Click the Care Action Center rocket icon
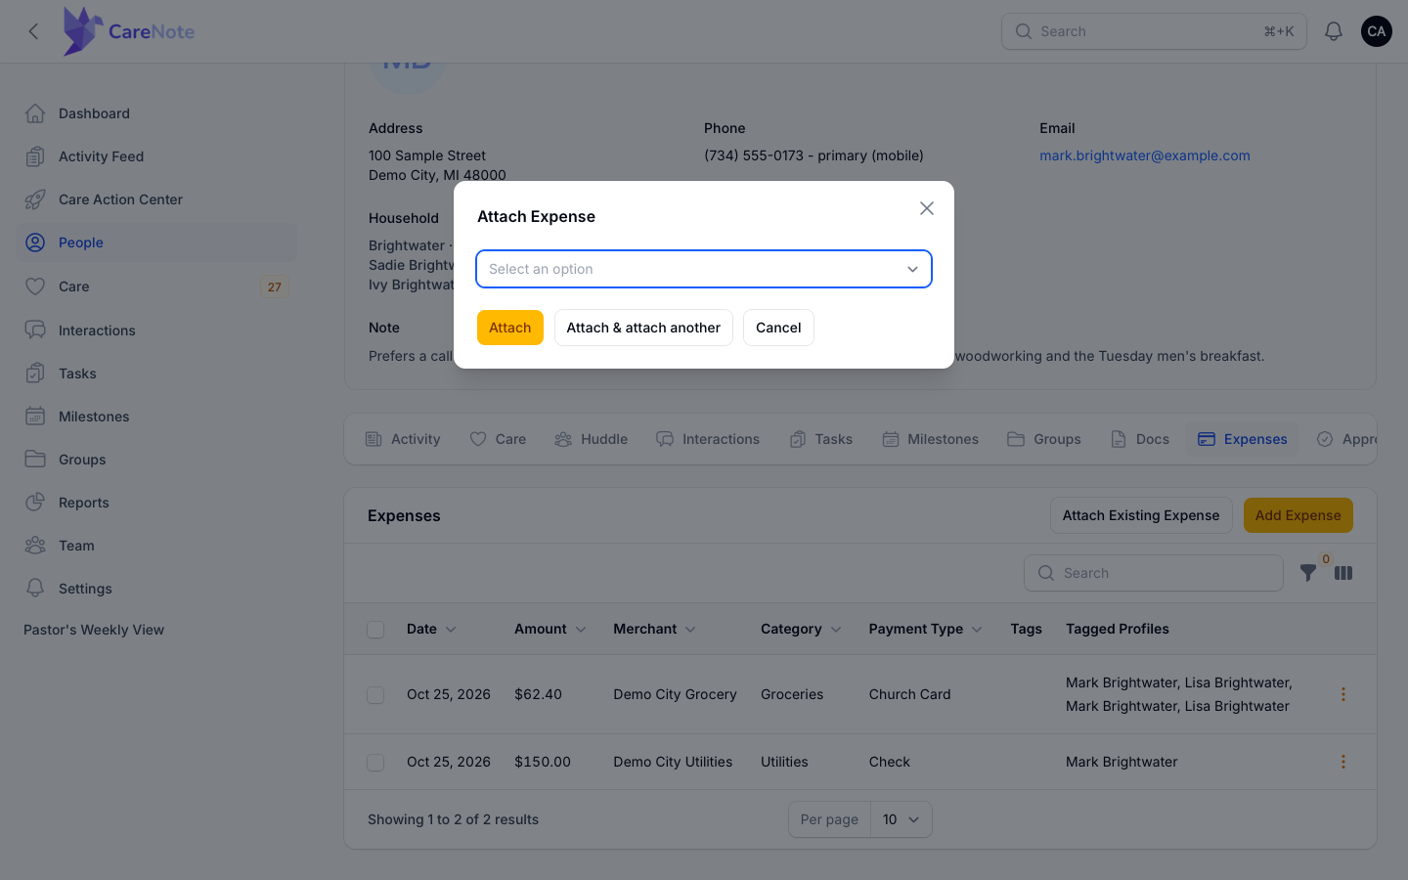The height and width of the screenshot is (880, 1408). point(35,199)
